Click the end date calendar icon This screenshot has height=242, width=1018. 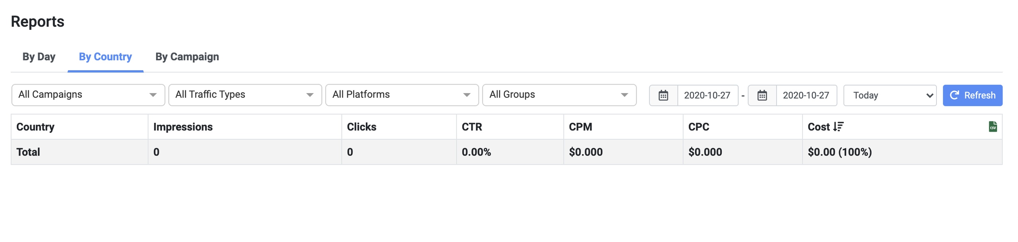762,95
